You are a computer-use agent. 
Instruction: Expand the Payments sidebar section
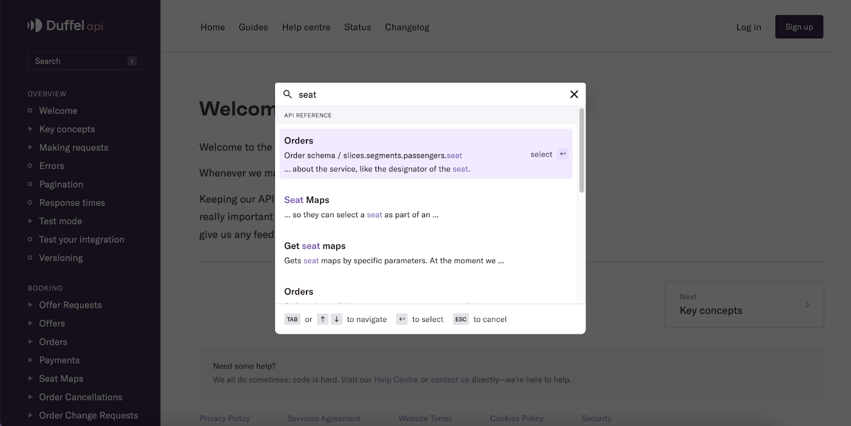click(x=30, y=360)
